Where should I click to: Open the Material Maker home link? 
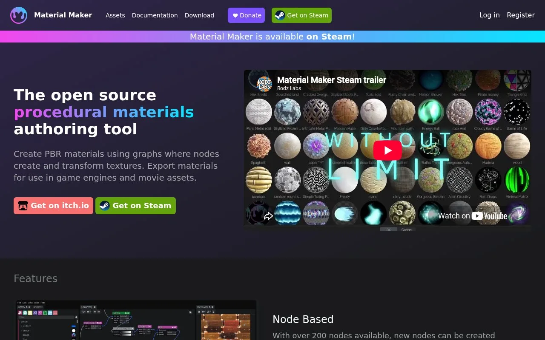pos(63,15)
